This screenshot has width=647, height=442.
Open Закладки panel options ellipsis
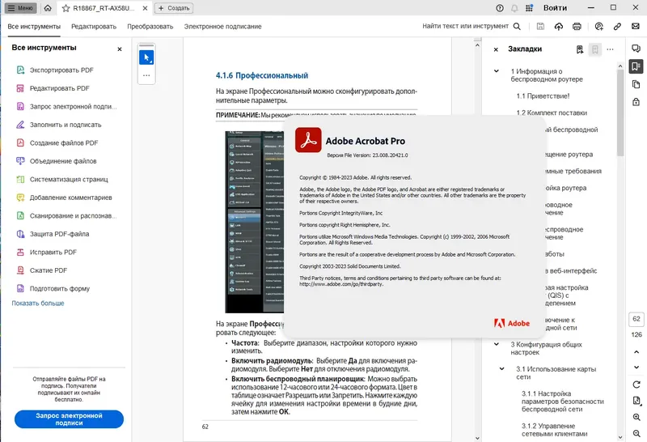611,49
